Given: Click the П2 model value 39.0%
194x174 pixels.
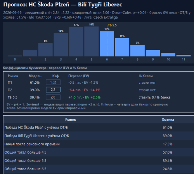Looking at the screenshot, I should click(x=35, y=90).
